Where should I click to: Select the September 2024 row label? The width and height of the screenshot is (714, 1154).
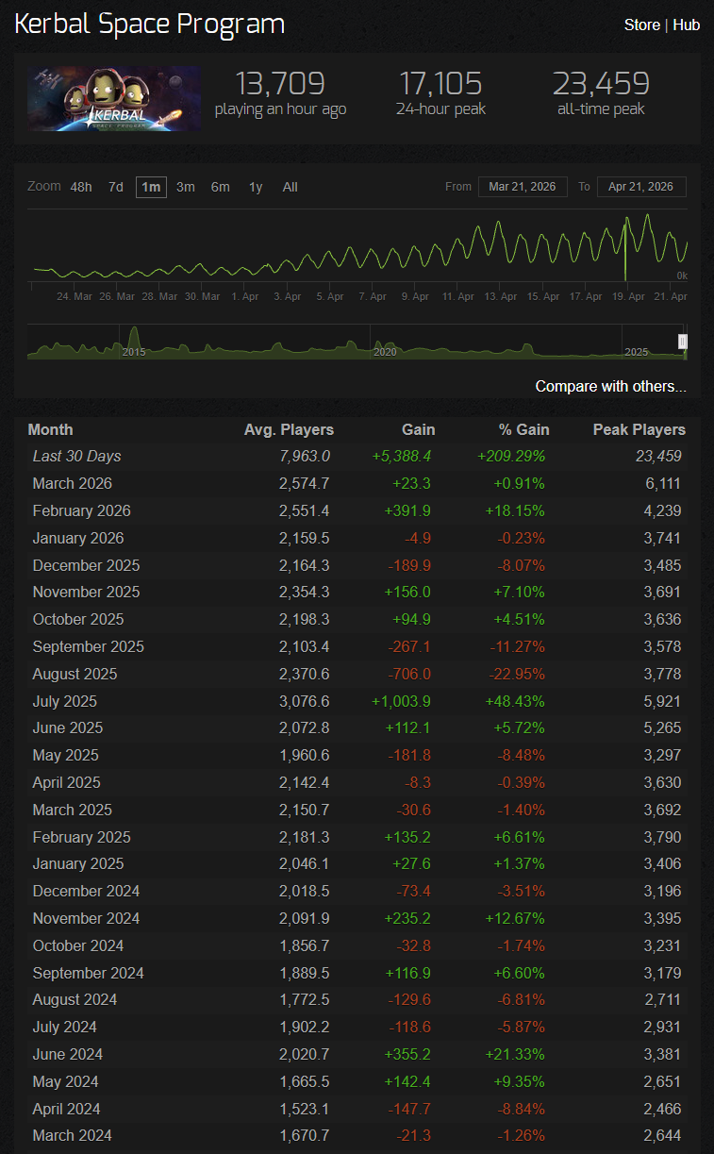[88, 973]
